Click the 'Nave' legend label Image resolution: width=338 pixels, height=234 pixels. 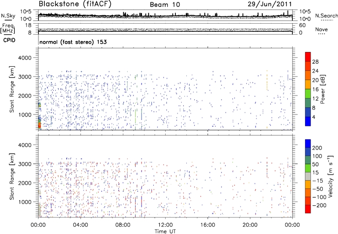point(321,30)
